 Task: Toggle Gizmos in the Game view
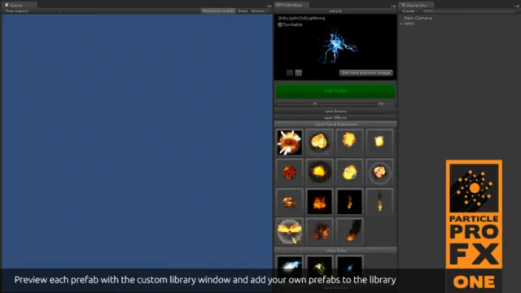point(258,11)
